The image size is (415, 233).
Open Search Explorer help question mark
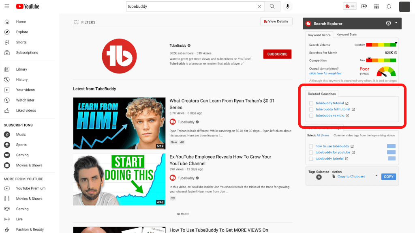pos(388,24)
